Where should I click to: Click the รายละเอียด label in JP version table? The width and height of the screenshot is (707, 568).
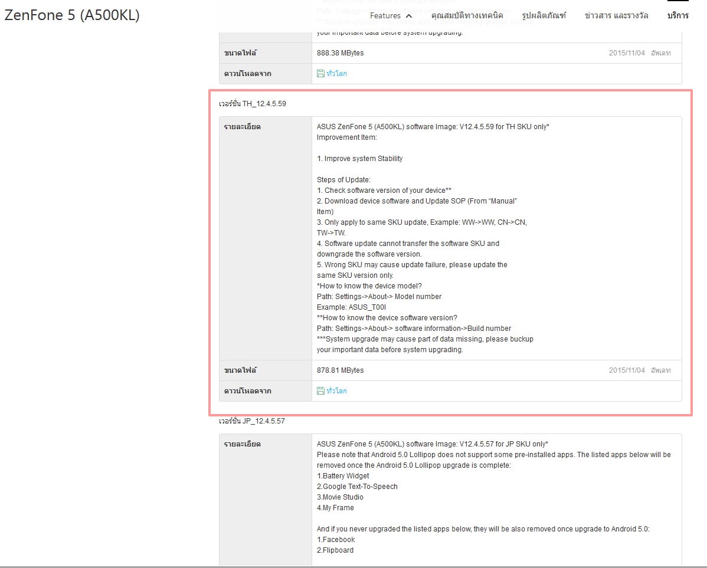[x=242, y=444]
